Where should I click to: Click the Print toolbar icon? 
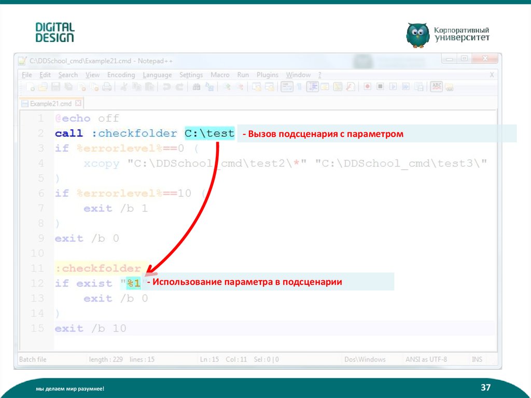(x=107, y=87)
